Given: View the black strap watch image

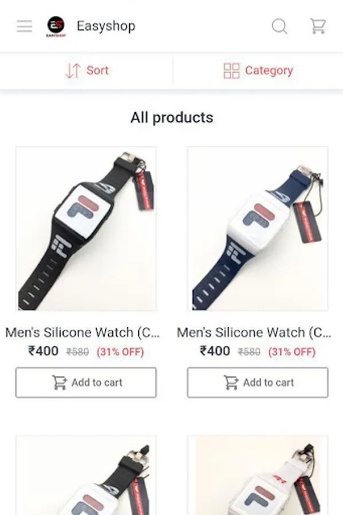Looking at the screenshot, I should click(86, 228).
